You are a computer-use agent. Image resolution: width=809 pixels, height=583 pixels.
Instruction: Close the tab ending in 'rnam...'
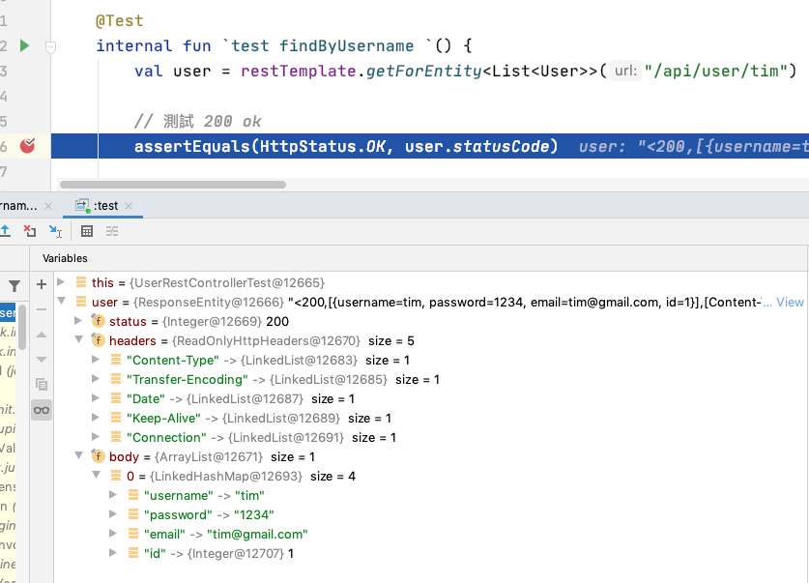pyautogui.click(x=48, y=206)
